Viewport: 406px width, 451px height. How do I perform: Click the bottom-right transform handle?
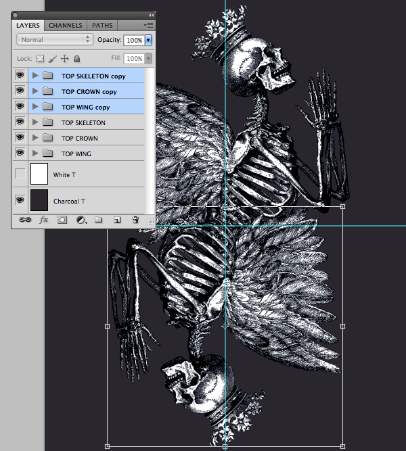point(342,446)
